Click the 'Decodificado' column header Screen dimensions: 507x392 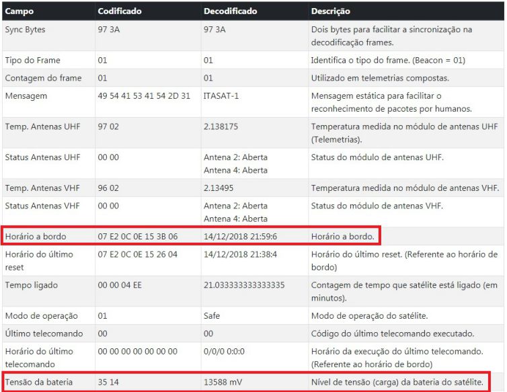pos(231,11)
